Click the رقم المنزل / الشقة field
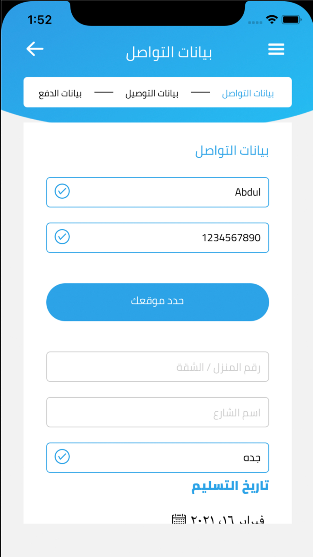This screenshot has height=557, width=313. click(x=157, y=367)
